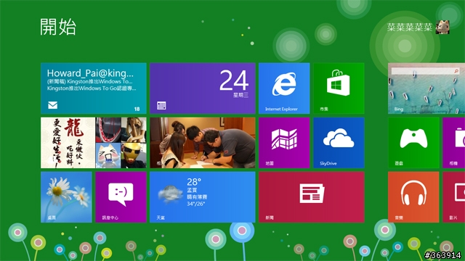
Task: Click the envelope icon on Mail tile
Action: coord(53,105)
